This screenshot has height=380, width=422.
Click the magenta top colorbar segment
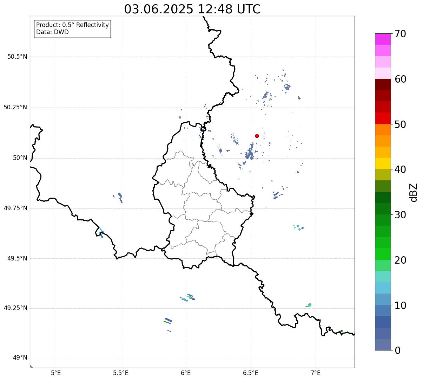(x=383, y=39)
